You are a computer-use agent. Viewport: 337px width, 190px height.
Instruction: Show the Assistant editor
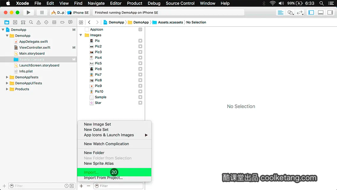point(290,12)
